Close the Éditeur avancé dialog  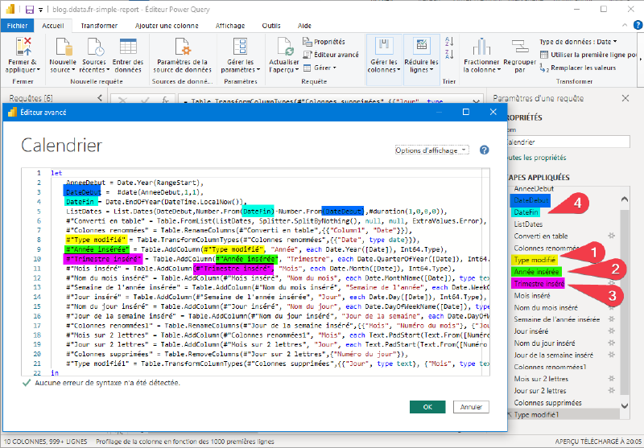(493, 112)
